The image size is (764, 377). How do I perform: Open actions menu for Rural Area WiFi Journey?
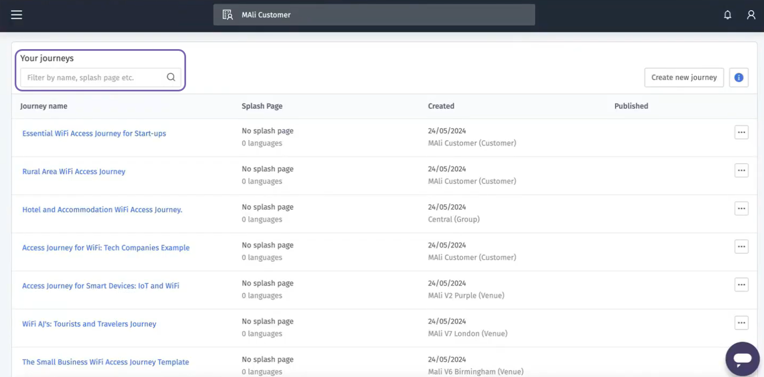[x=741, y=170]
